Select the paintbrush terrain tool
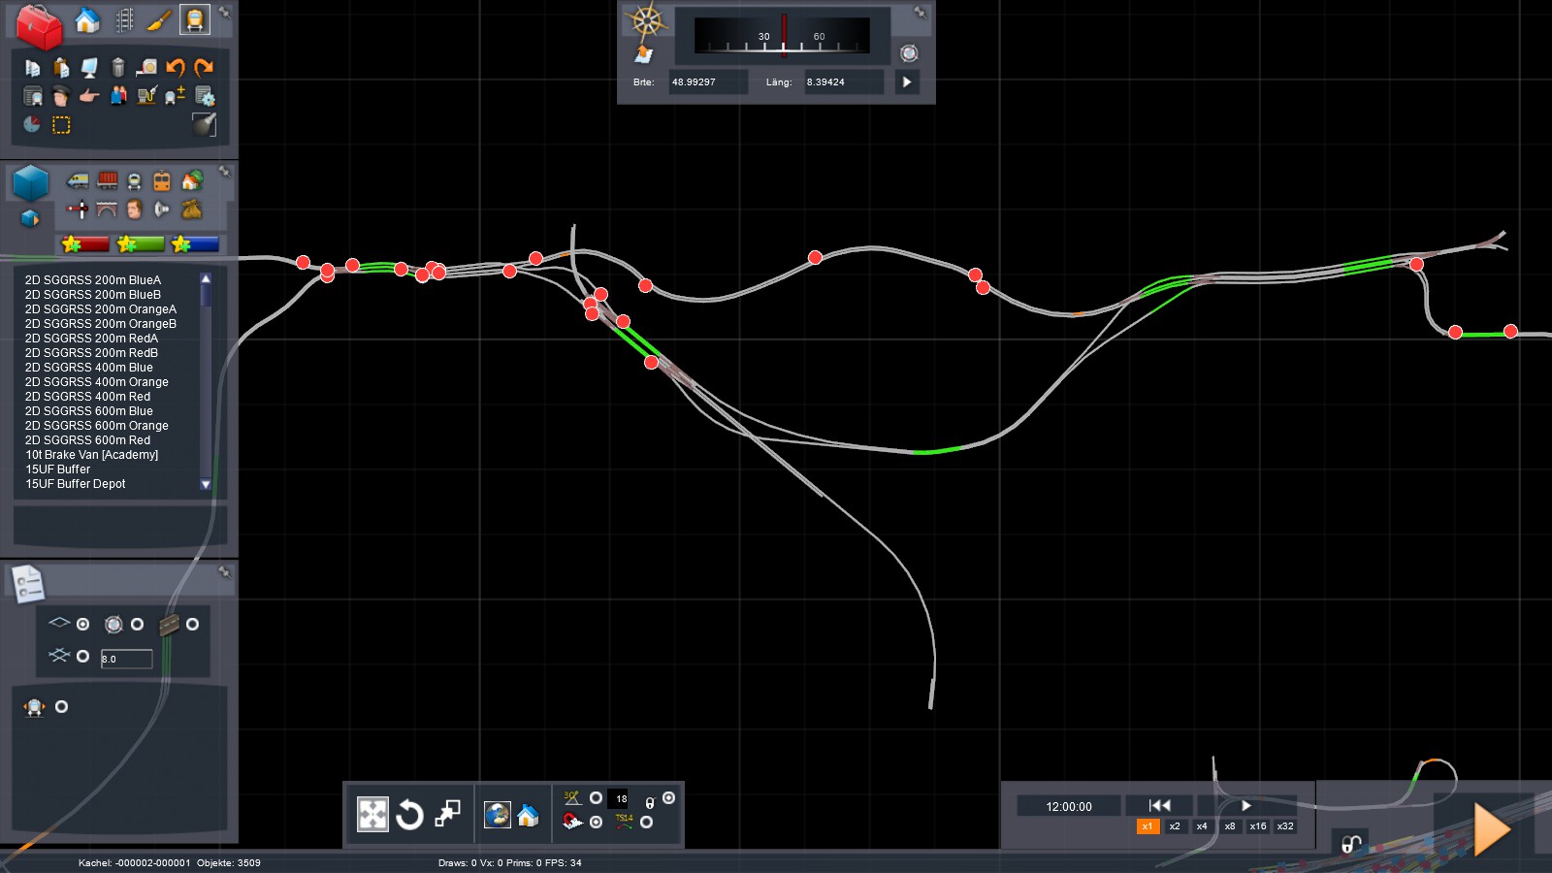Screen dimensions: 1552x873 [x=159, y=19]
